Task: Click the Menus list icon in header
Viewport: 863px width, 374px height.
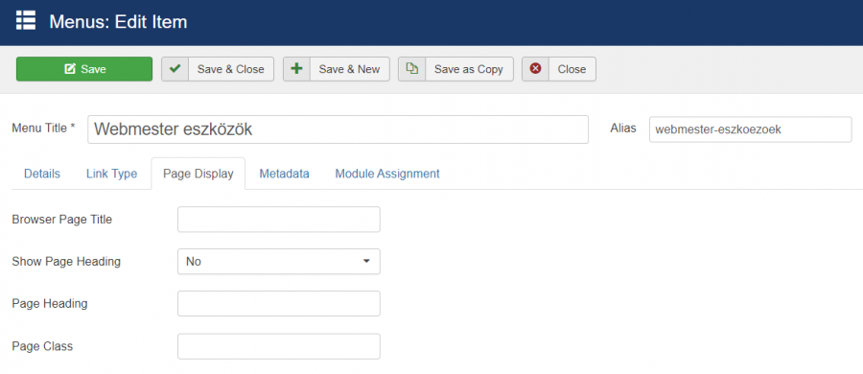Action: [x=26, y=21]
